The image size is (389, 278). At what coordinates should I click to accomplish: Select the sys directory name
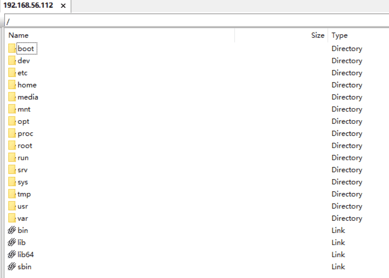23,182
